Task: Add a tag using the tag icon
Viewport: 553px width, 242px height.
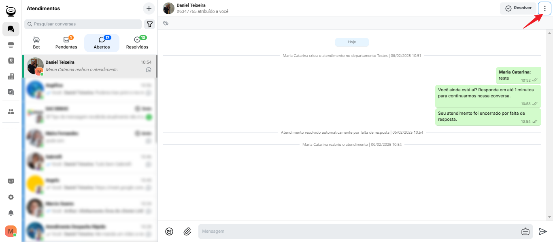Action: (x=166, y=23)
